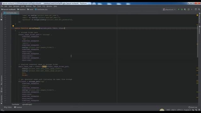Image resolution: width=201 pixels, height=113 pixels.
Task: Open the Window menu
Action: click(49, 6)
